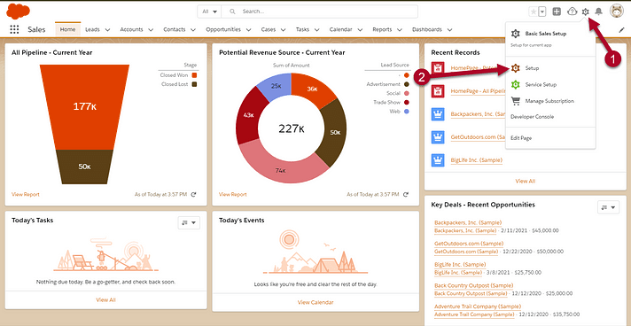Expand the Contacts tab chevron
This screenshot has height=326, width=631.
[x=193, y=30]
